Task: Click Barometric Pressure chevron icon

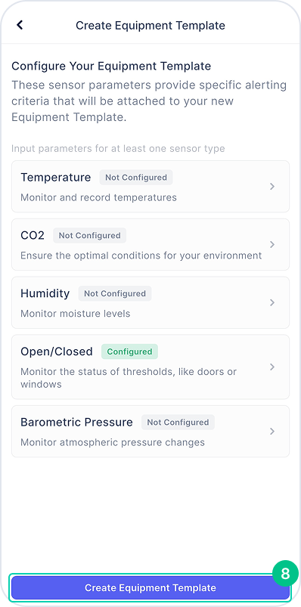Action: click(272, 431)
